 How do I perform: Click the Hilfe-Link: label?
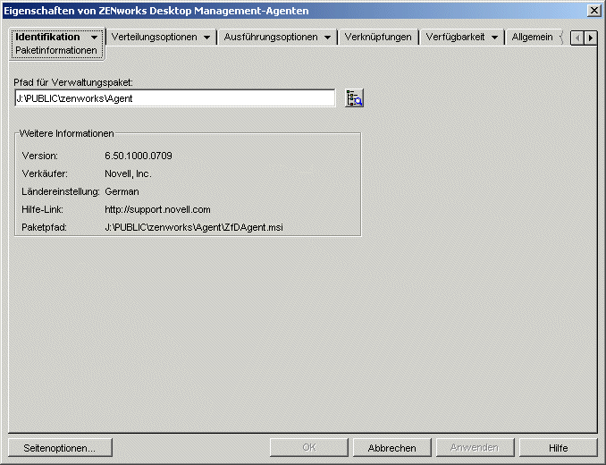43,209
